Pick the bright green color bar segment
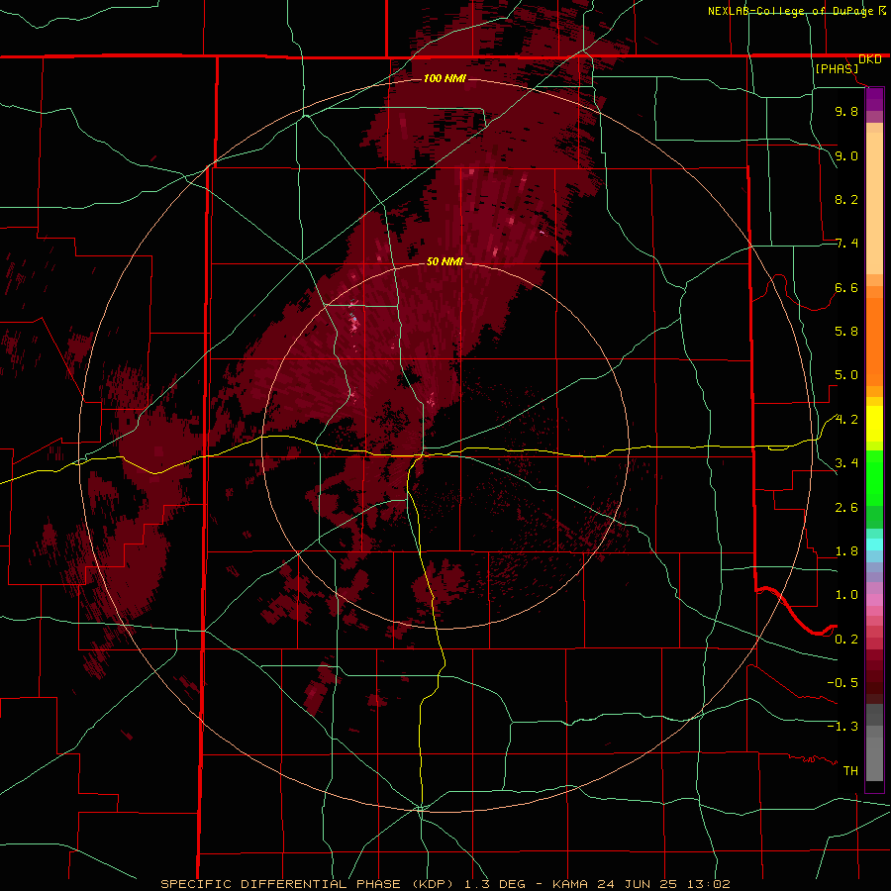 (x=874, y=477)
